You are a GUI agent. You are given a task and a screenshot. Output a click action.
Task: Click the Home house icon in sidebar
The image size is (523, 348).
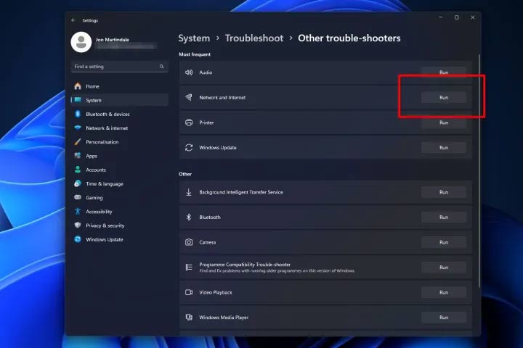click(78, 86)
